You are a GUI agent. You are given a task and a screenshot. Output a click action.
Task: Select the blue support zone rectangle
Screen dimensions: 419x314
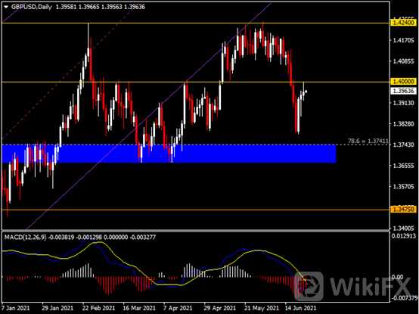coord(169,154)
